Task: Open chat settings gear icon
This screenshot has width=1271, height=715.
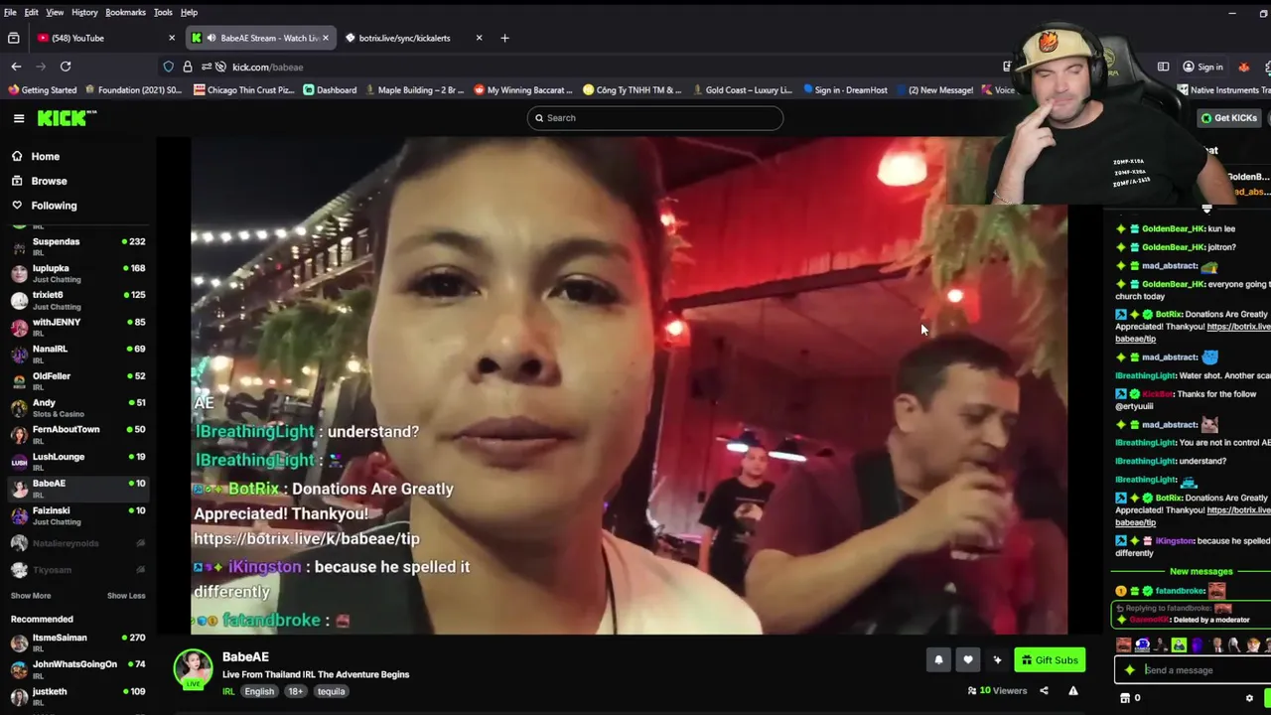Action: point(1249,698)
